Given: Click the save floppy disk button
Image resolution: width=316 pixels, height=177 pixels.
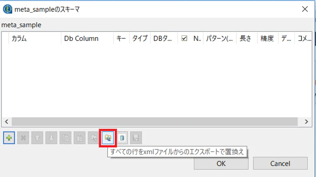Looking at the screenshot, I should click(x=136, y=138).
